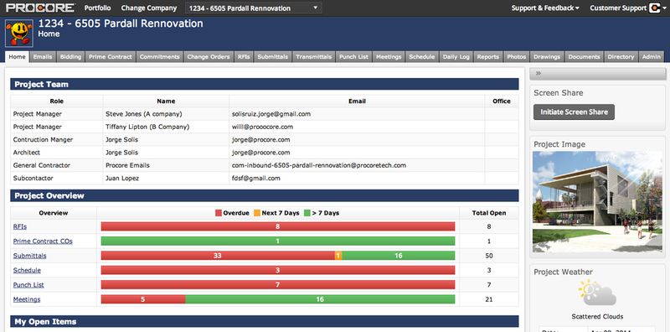Image resolution: width=670 pixels, height=332 pixels.
Task: Click the orange user account icon
Action: 653,8
